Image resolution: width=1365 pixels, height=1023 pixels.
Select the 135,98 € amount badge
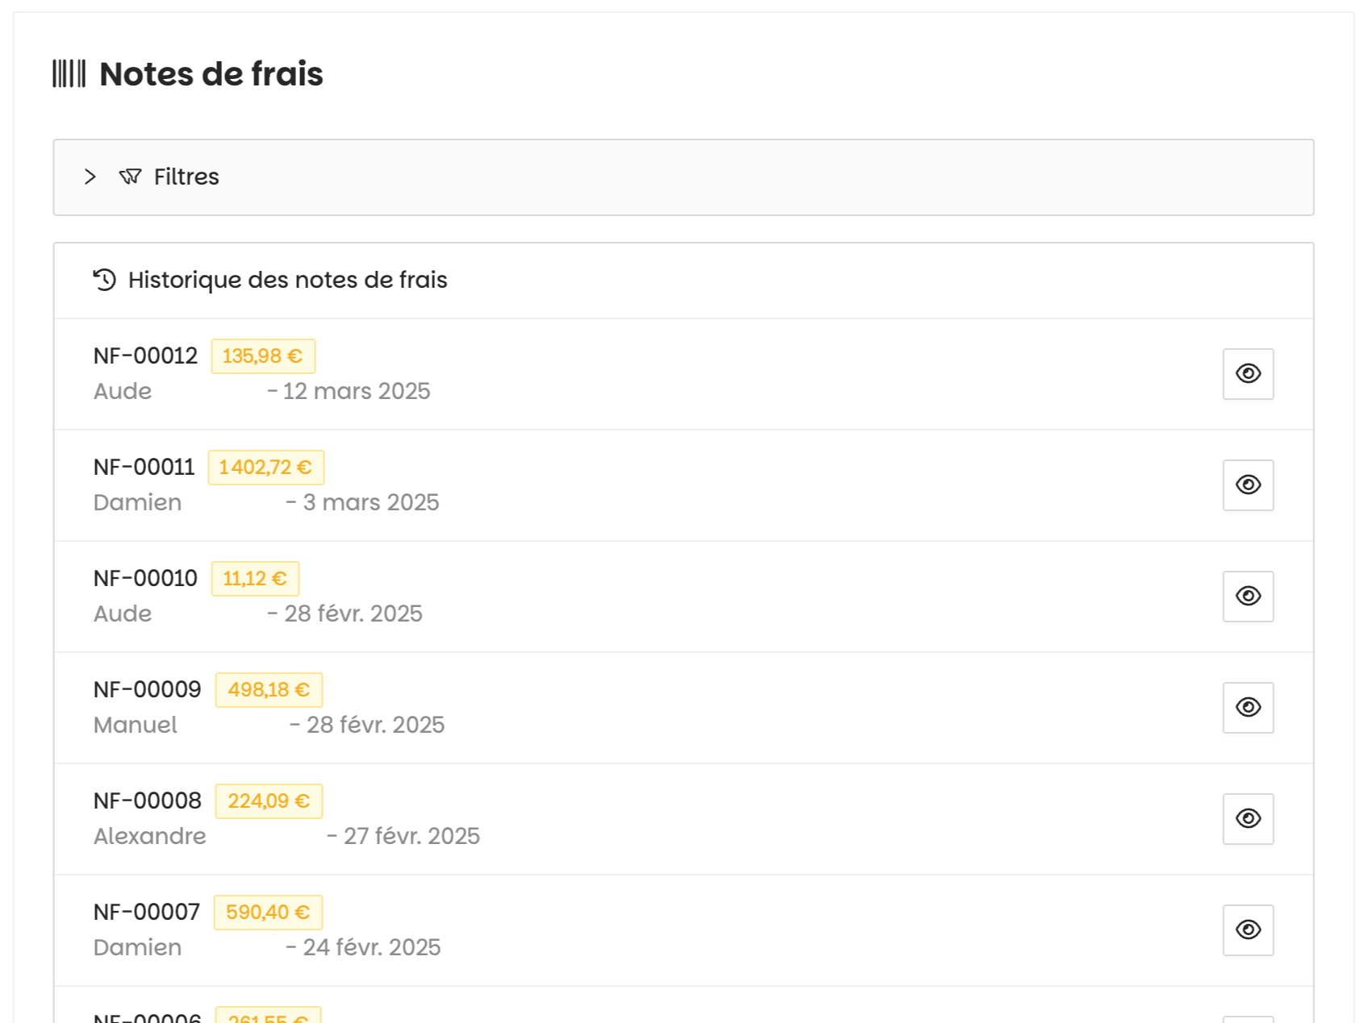[263, 356]
